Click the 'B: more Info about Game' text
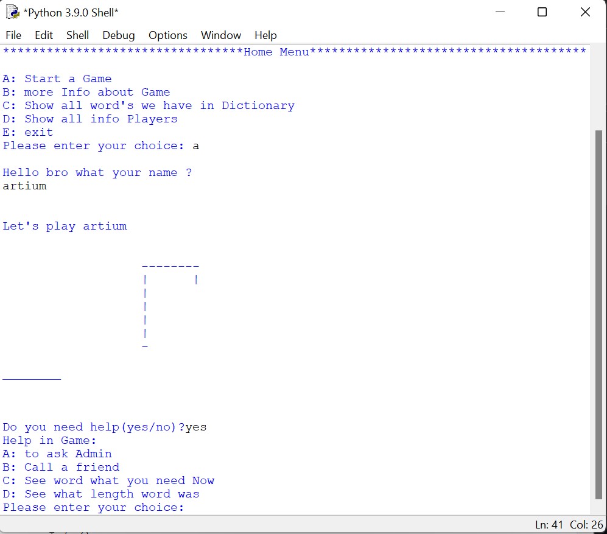 (85, 92)
